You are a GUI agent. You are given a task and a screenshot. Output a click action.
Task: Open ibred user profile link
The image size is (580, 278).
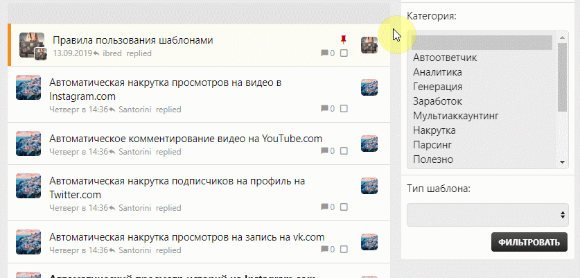112,53
